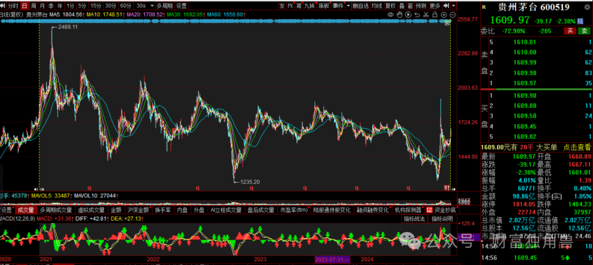Click the yellow R icon in quote panel

tap(483, 8)
